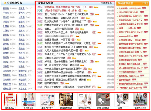Click the >>更多信息 link
The image size is (151, 111).
(x=106, y=3)
